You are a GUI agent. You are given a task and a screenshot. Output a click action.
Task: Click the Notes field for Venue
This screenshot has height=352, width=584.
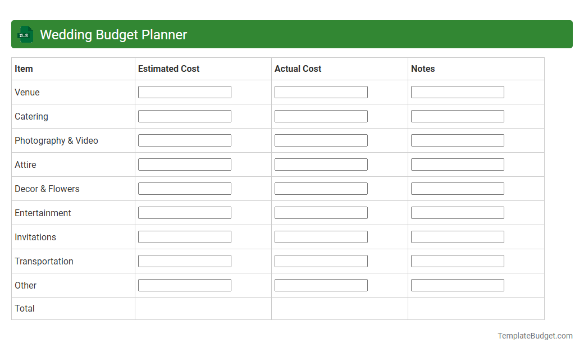tap(457, 92)
